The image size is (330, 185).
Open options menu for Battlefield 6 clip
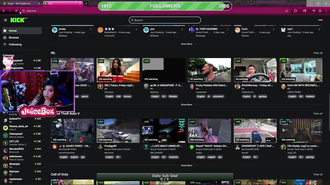[136, 29]
